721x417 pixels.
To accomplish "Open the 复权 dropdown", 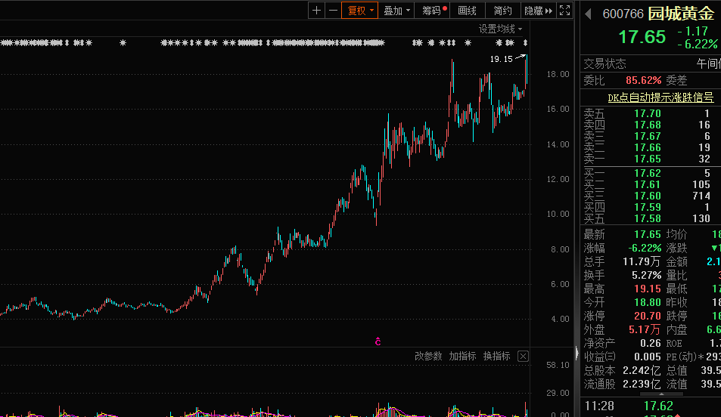I will [360, 11].
